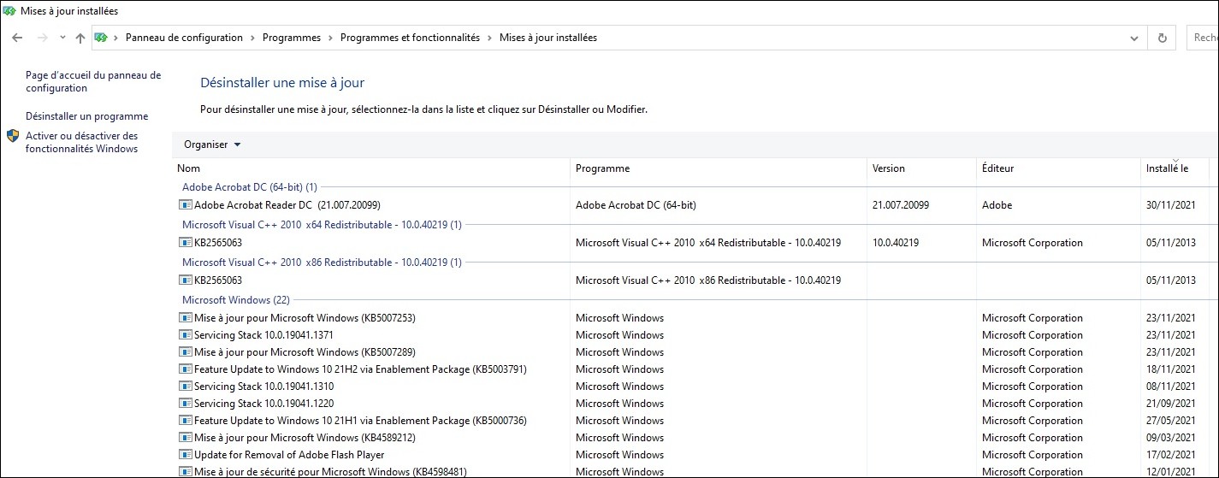Click the Up one level arrow
Image resolution: width=1219 pixels, height=478 pixels.
click(80, 38)
